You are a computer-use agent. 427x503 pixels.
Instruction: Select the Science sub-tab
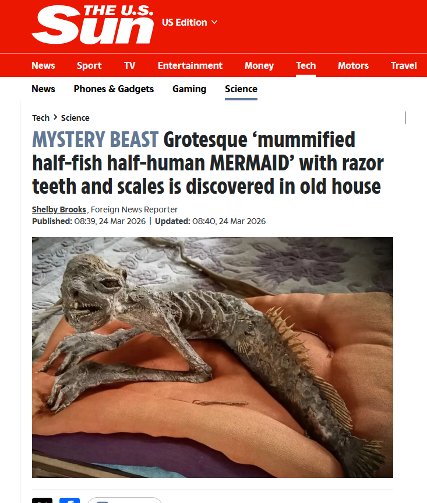click(241, 89)
